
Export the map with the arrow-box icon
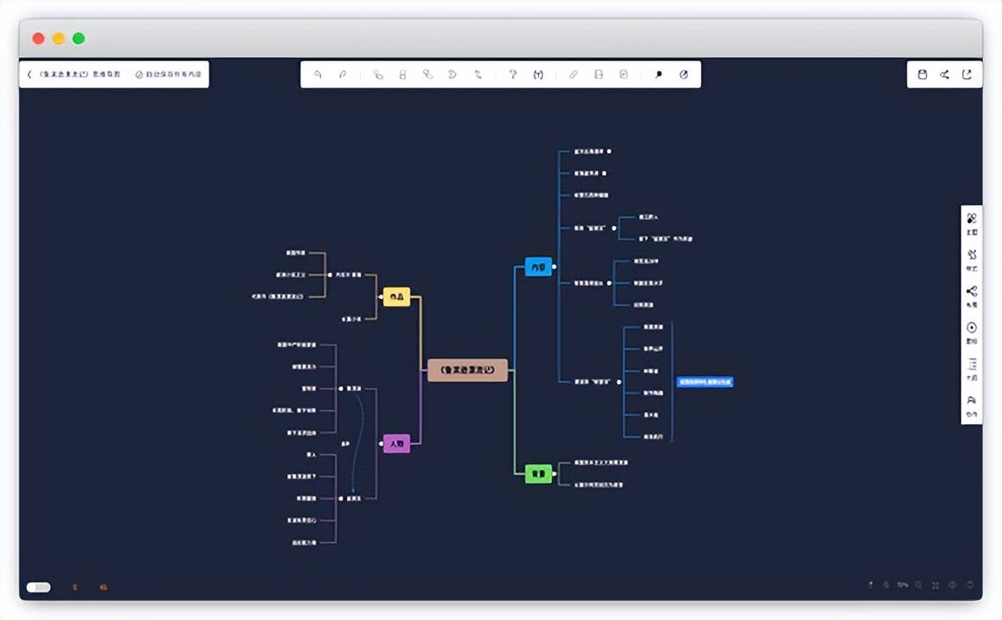[x=967, y=74]
